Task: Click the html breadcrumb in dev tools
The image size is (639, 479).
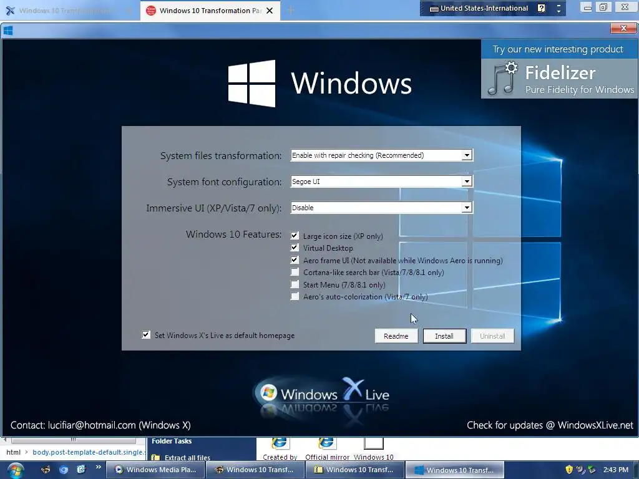Action: [x=14, y=452]
